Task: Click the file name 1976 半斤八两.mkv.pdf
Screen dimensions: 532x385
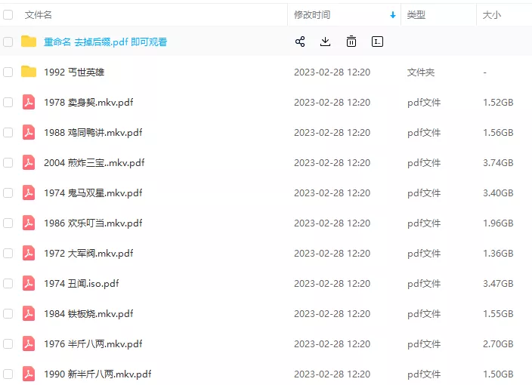Action: pos(93,343)
